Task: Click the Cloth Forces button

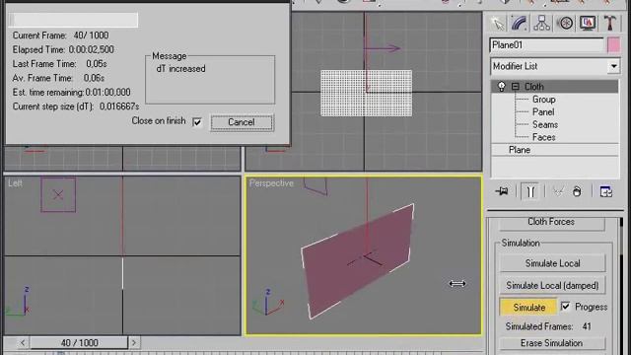Action: pyautogui.click(x=551, y=223)
